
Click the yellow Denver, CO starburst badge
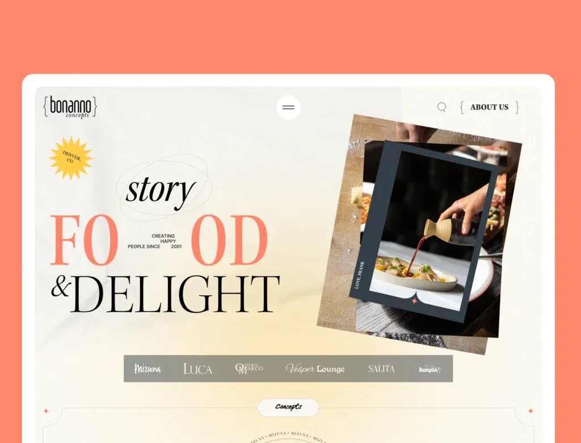pyautogui.click(x=71, y=158)
